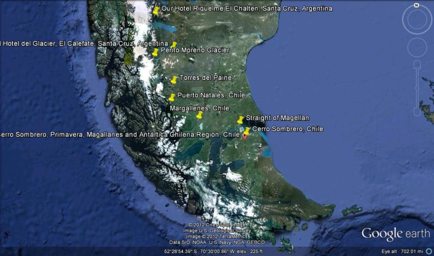This screenshot has height=256, width=434.
Task: Click the red search result marker
Action: click(244, 137)
